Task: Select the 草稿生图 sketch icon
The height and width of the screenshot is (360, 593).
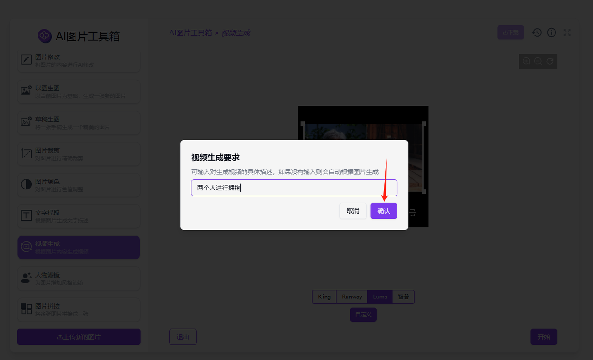Action: click(x=26, y=122)
